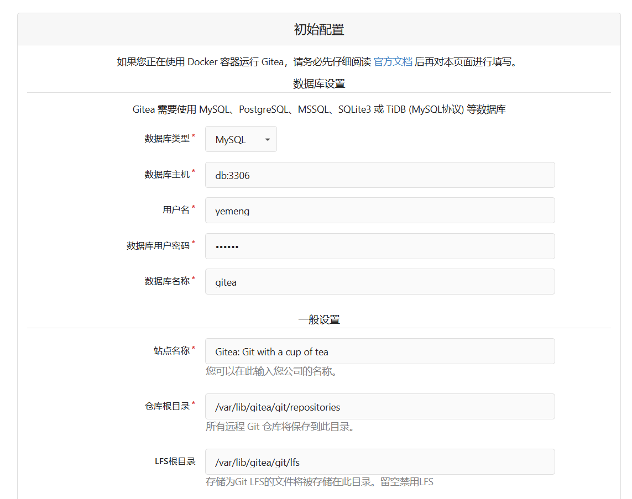Click the 数据库设置 section heading
Viewport: 632px width, 499px height.
coord(318,84)
